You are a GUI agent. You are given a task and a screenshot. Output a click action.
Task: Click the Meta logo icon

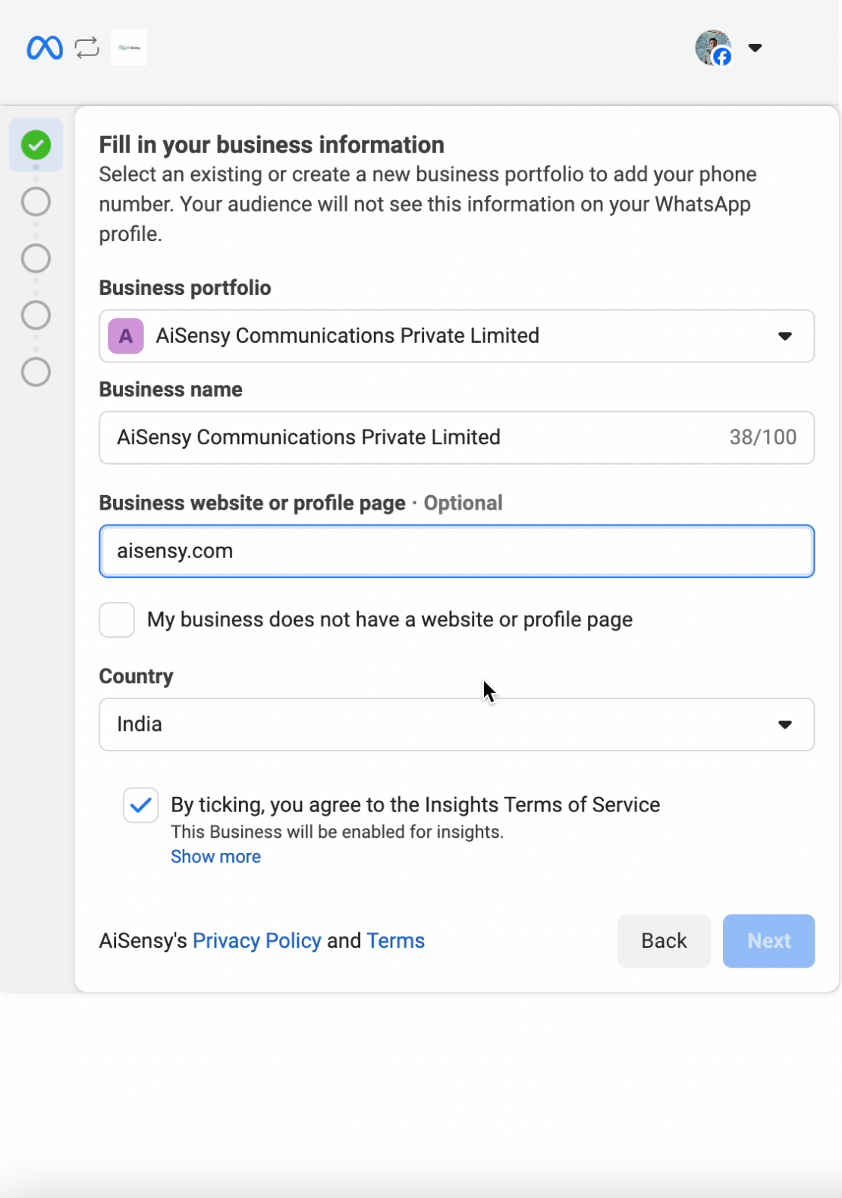[x=45, y=48]
